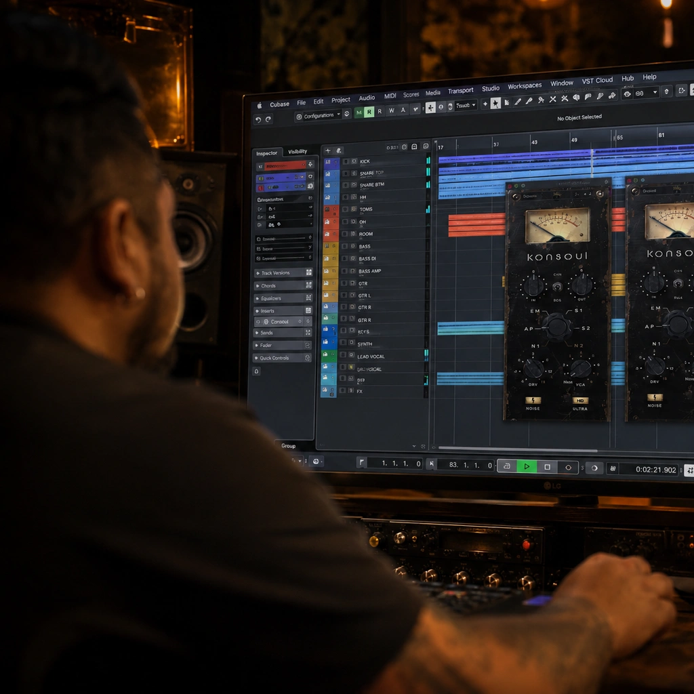Viewport: 694px width, 694px height.
Task: Open the Touch automation mode dropdown
Action: tap(466, 105)
